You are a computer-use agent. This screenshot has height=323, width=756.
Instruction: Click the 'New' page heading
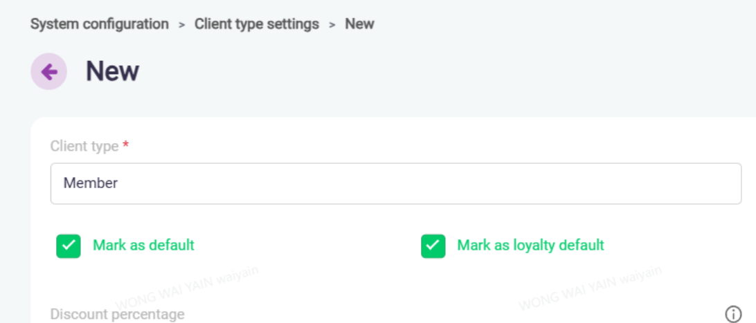(112, 71)
